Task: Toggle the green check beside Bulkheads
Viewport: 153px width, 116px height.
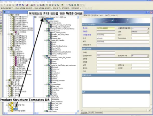Action: click(49, 67)
